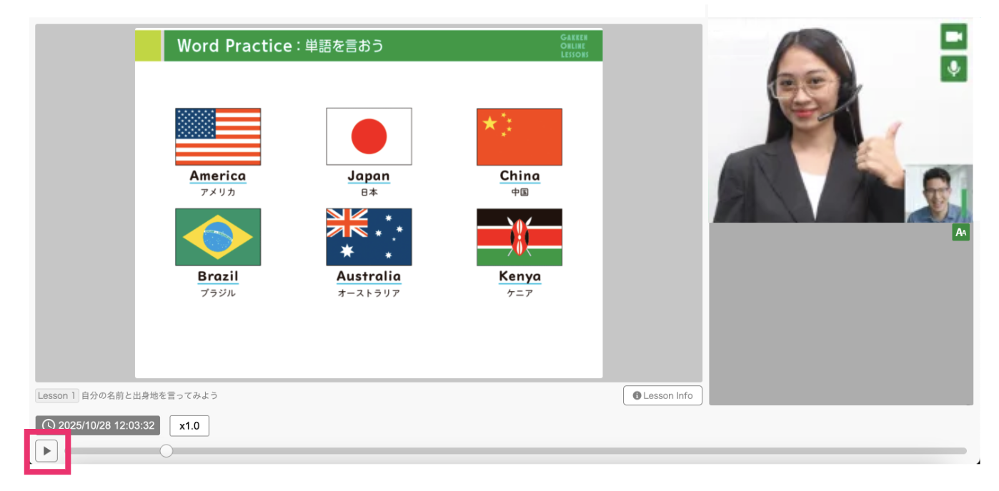Click the Lesson Info button
Viewport: 999px width, 491px height.
click(662, 395)
